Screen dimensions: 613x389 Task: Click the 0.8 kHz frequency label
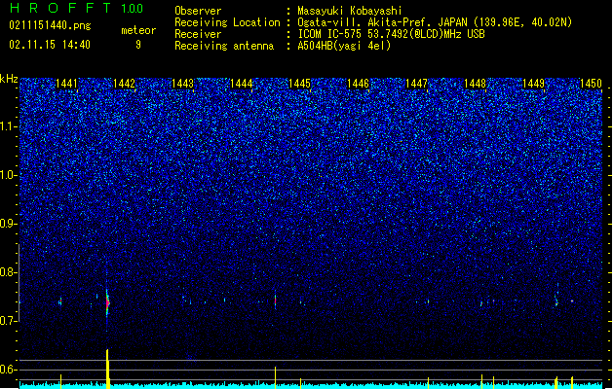click(x=8, y=272)
